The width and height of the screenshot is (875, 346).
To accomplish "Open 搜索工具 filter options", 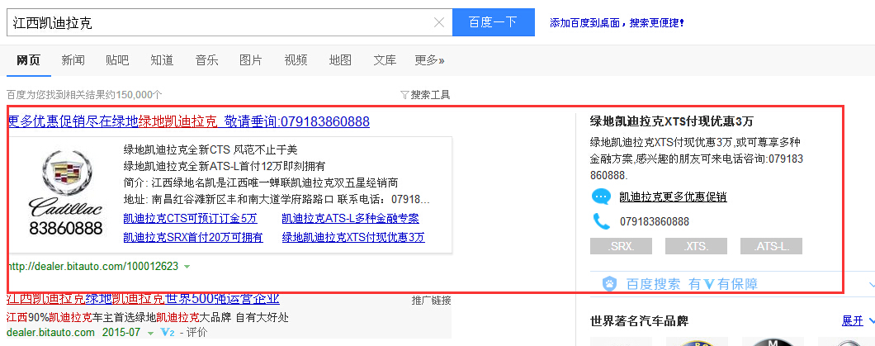I will click(x=430, y=95).
